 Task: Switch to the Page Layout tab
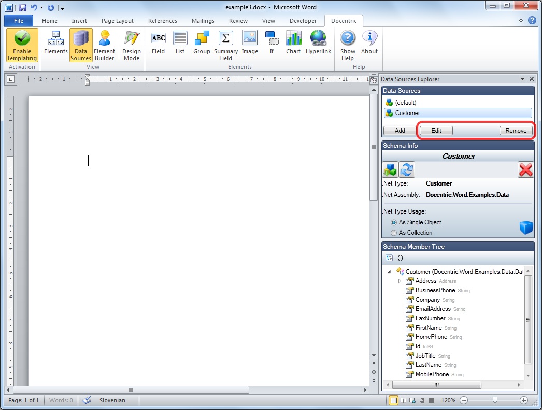[x=118, y=21]
